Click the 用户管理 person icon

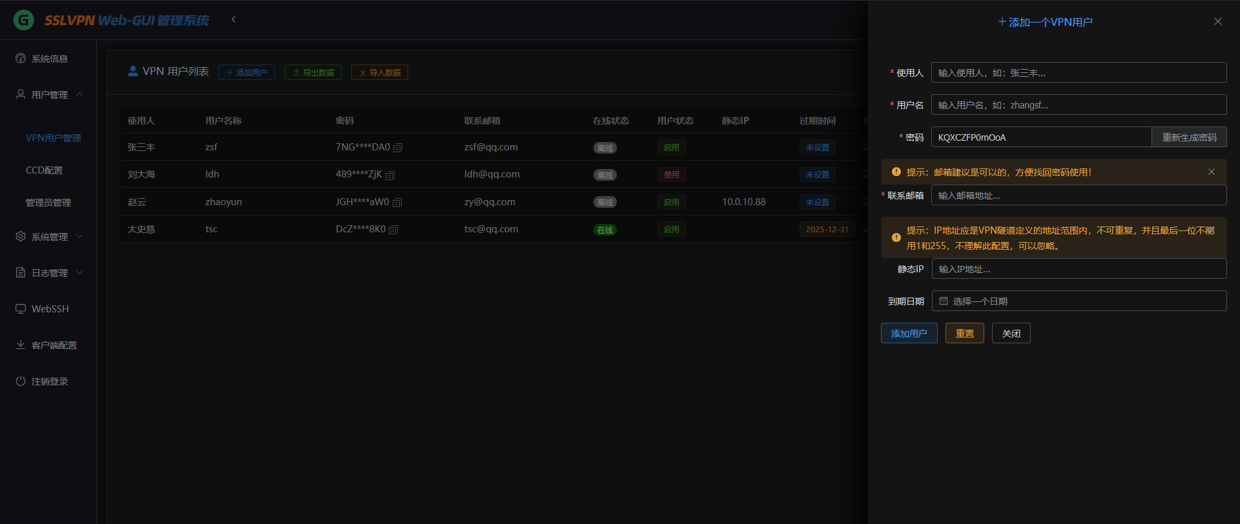coord(21,95)
